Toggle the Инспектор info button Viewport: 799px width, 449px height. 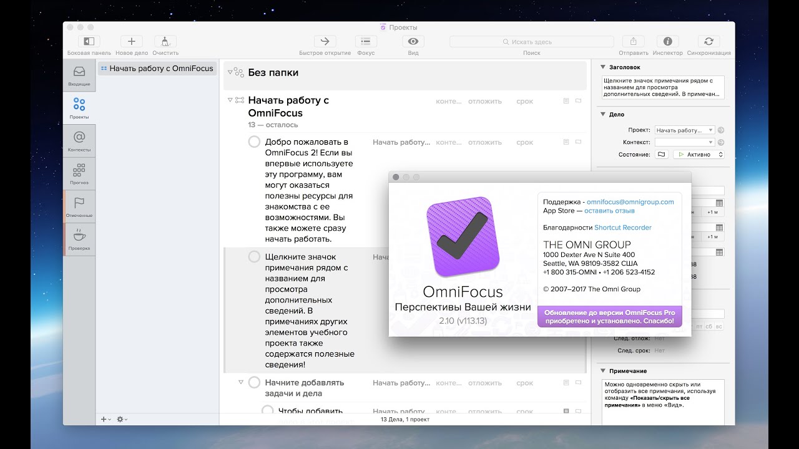click(667, 41)
